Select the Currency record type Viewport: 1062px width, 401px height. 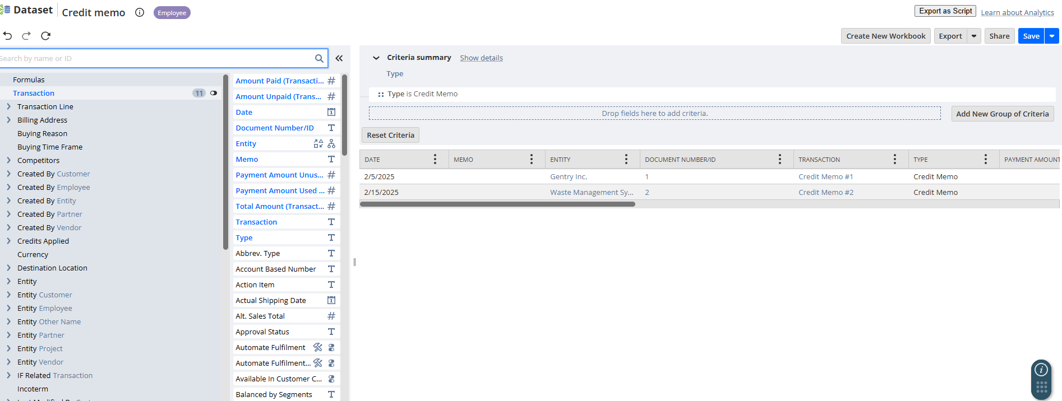click(x=33, y=255)
